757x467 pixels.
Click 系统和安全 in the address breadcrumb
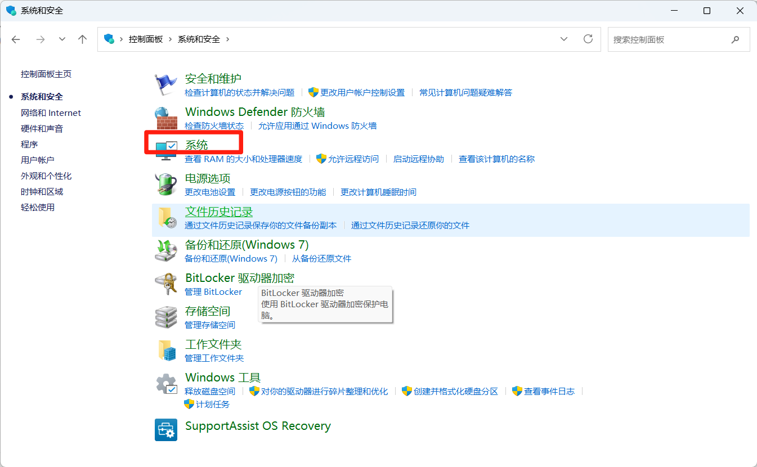click(199, 39)
